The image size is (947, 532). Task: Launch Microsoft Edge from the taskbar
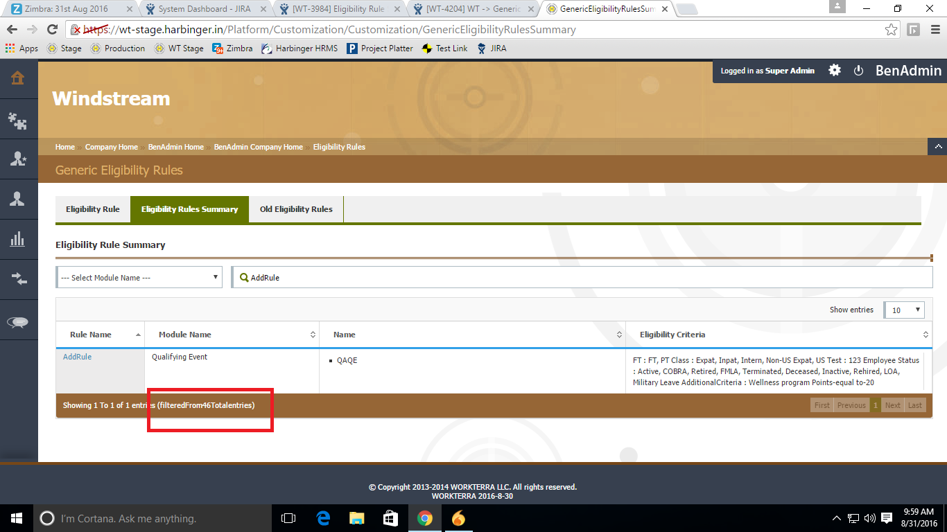coord(323,518)
